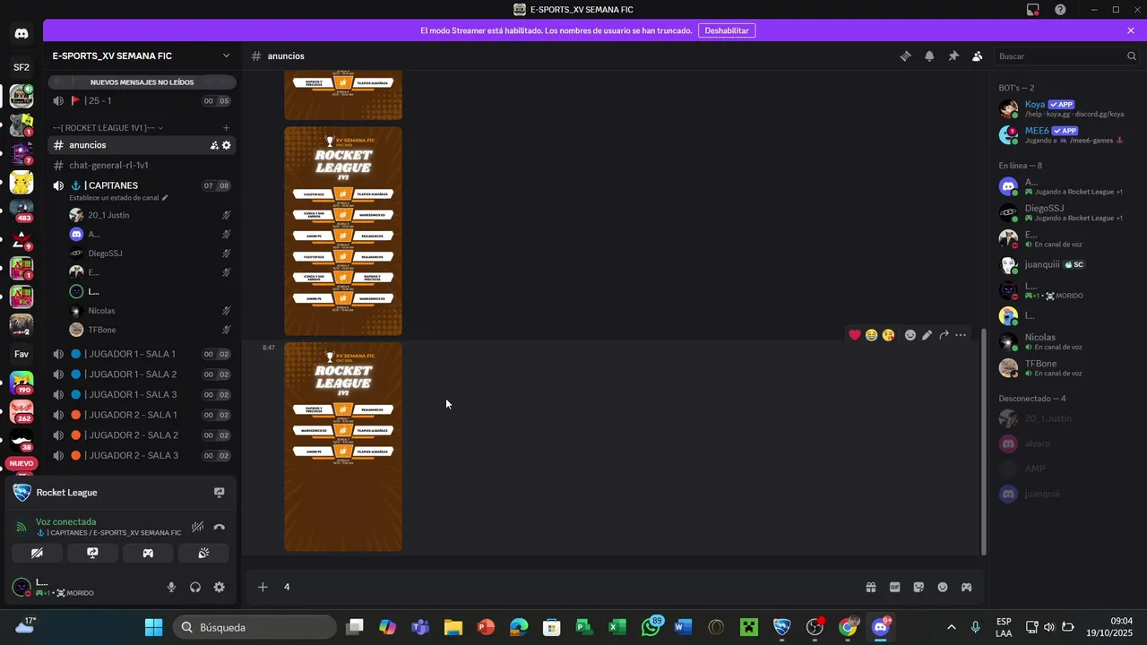Open the Fav server folder

[22, 354]
